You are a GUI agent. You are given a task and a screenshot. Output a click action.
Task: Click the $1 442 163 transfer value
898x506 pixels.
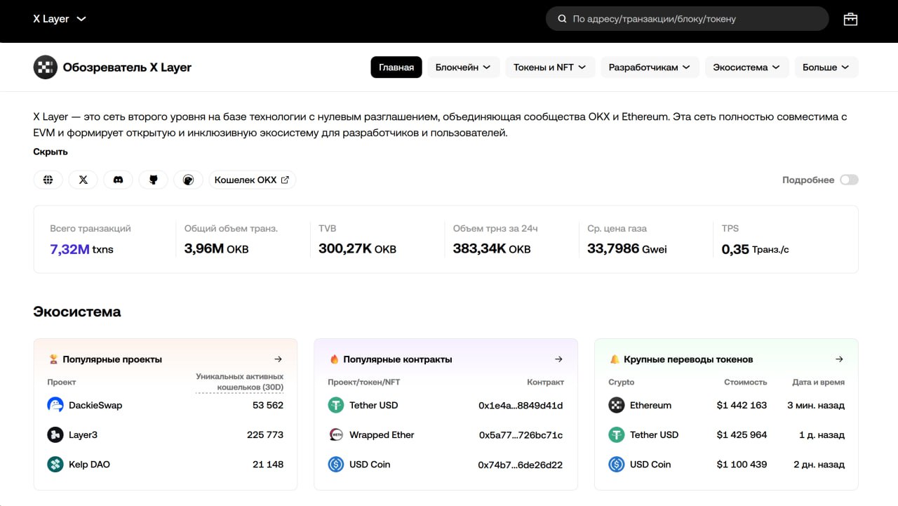tap(742, 405)
